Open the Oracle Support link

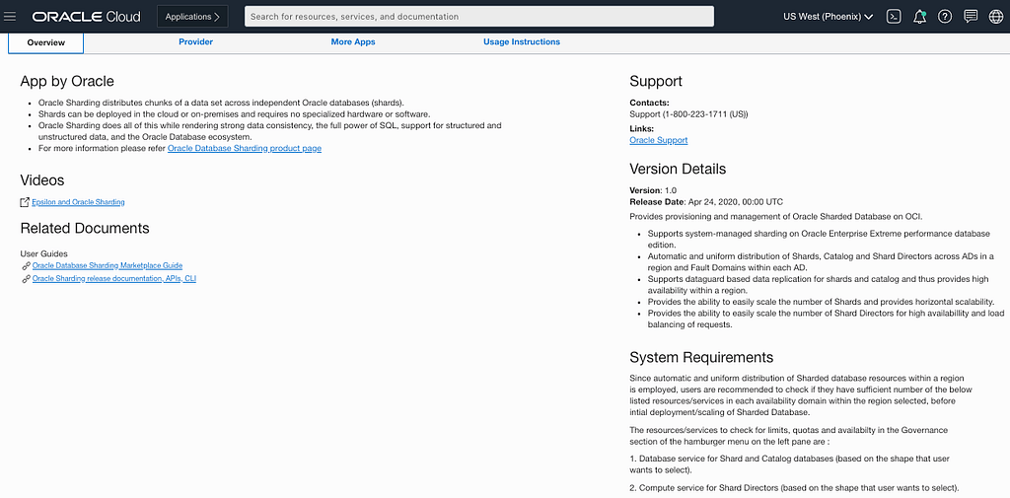(658, 140)
